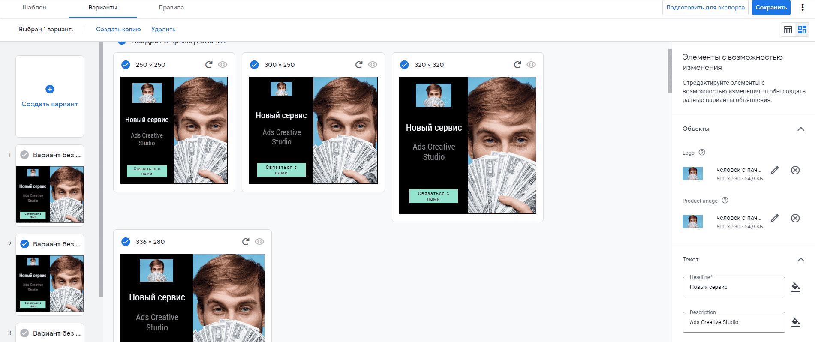Click the plus icon to create variant
The image size is (815, 342).
tap(50, 89)
